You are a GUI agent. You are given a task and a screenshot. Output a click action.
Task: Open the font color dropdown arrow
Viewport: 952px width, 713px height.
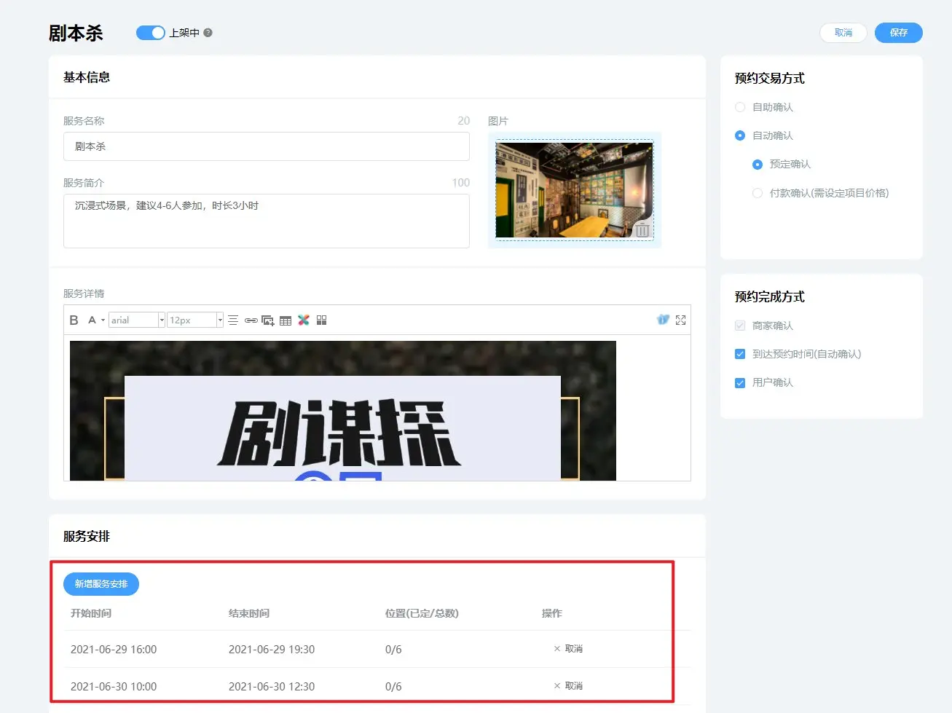103,320
